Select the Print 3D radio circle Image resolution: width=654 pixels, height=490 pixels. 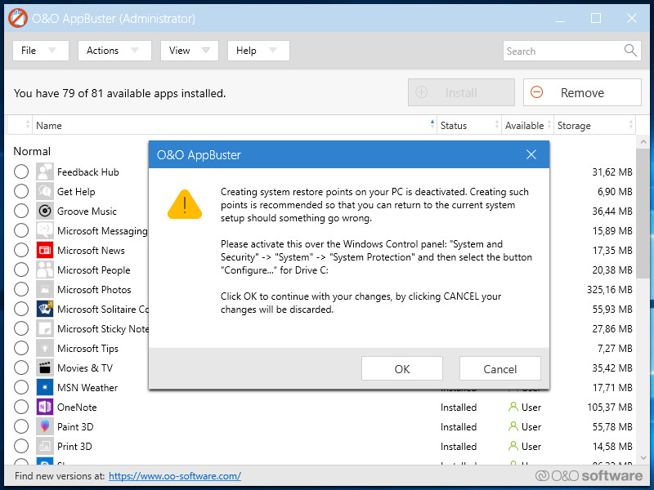[21, 446]
